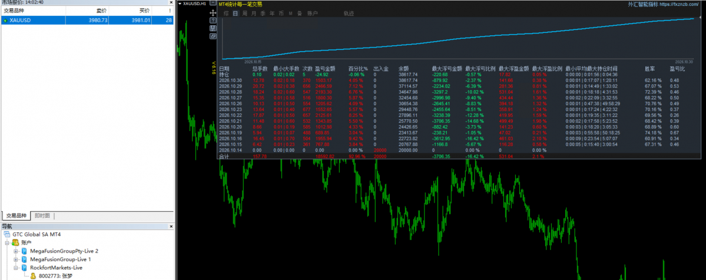The image size is (706, 280).
Task: Select the RockfortMarkets-Live tree item
Action: coord(56,268)
